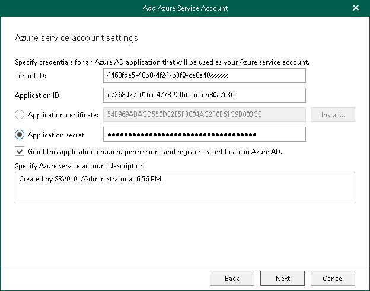Click the "Specify credentials for an Azure AD" instruction

pos(161,62)
